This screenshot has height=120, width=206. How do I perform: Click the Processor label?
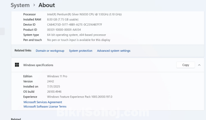[30, 14]
